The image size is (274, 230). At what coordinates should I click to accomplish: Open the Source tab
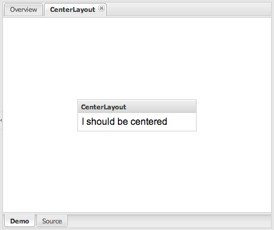(52, 221)
